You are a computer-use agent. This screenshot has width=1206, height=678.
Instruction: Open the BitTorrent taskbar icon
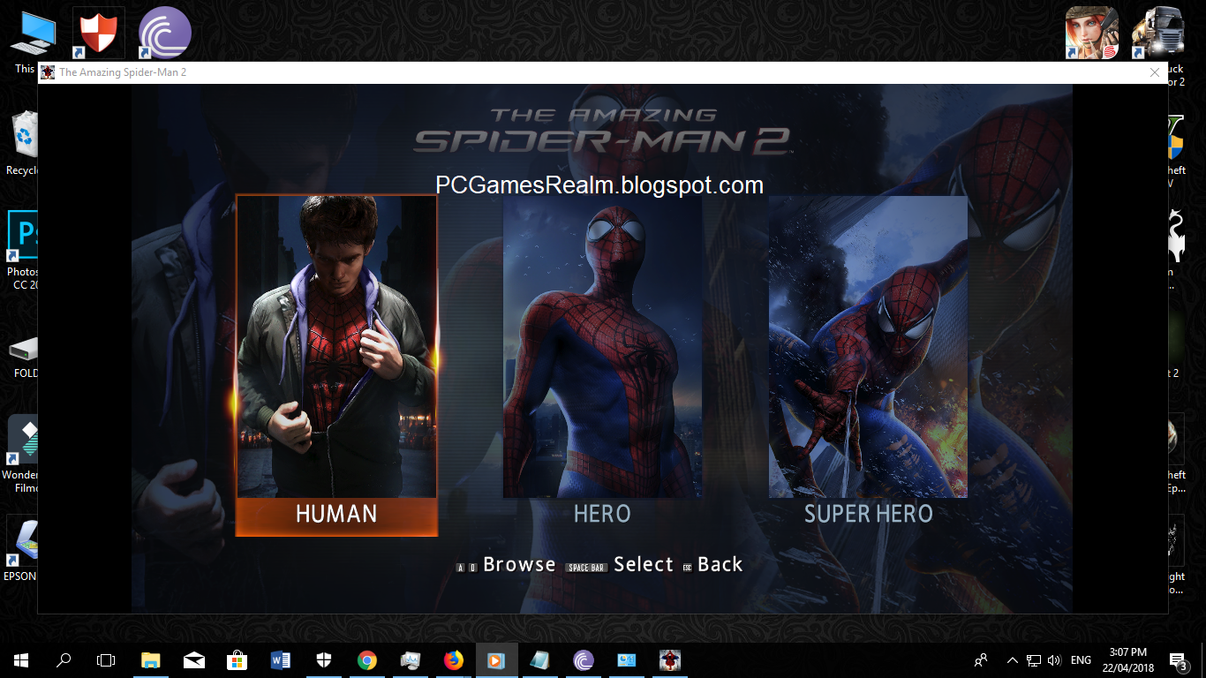pyautogui.click(x=584, y=660)
